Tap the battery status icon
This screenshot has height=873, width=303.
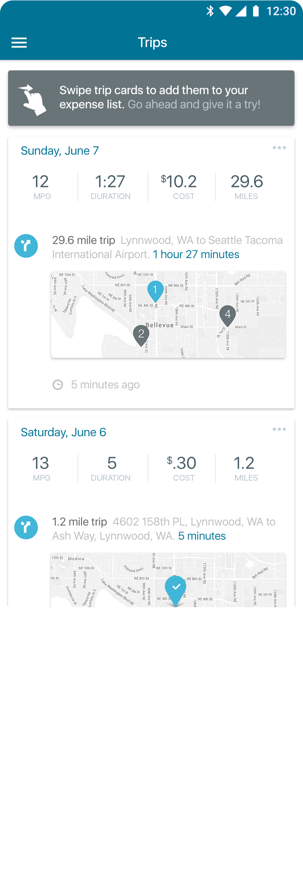pyautogui.click(x=256, y=11)
